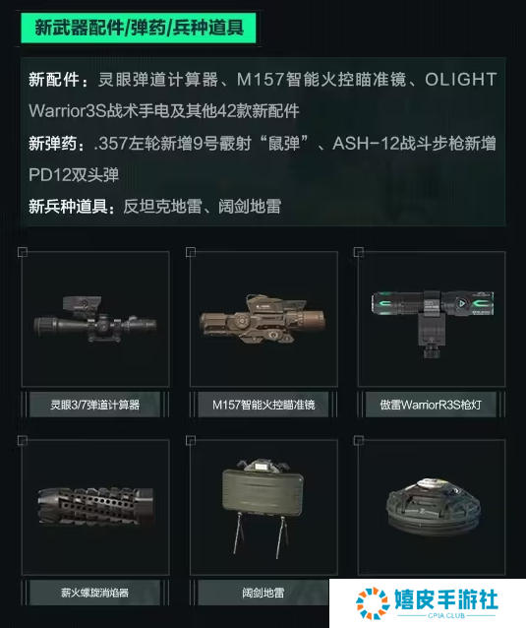Select the M157 smart fire-control scope picture
Image resolution: width=526 pixels, height=628 pixels.
pyautogui.click(x=263, y=319)
